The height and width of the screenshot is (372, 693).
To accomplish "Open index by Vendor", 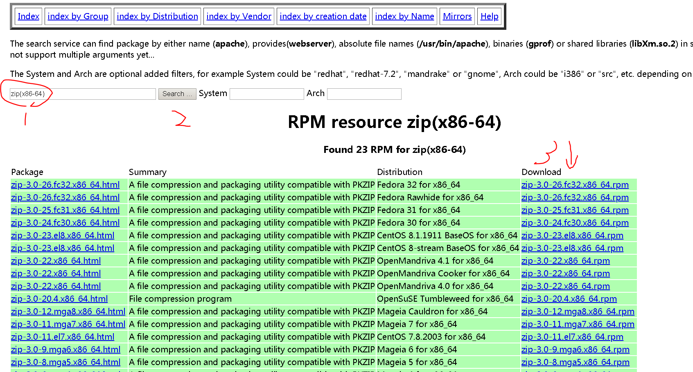I will 239,16.
